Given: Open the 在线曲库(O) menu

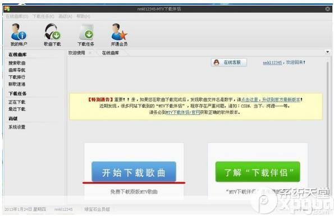Looking at the screenshot, I should 17,16.
